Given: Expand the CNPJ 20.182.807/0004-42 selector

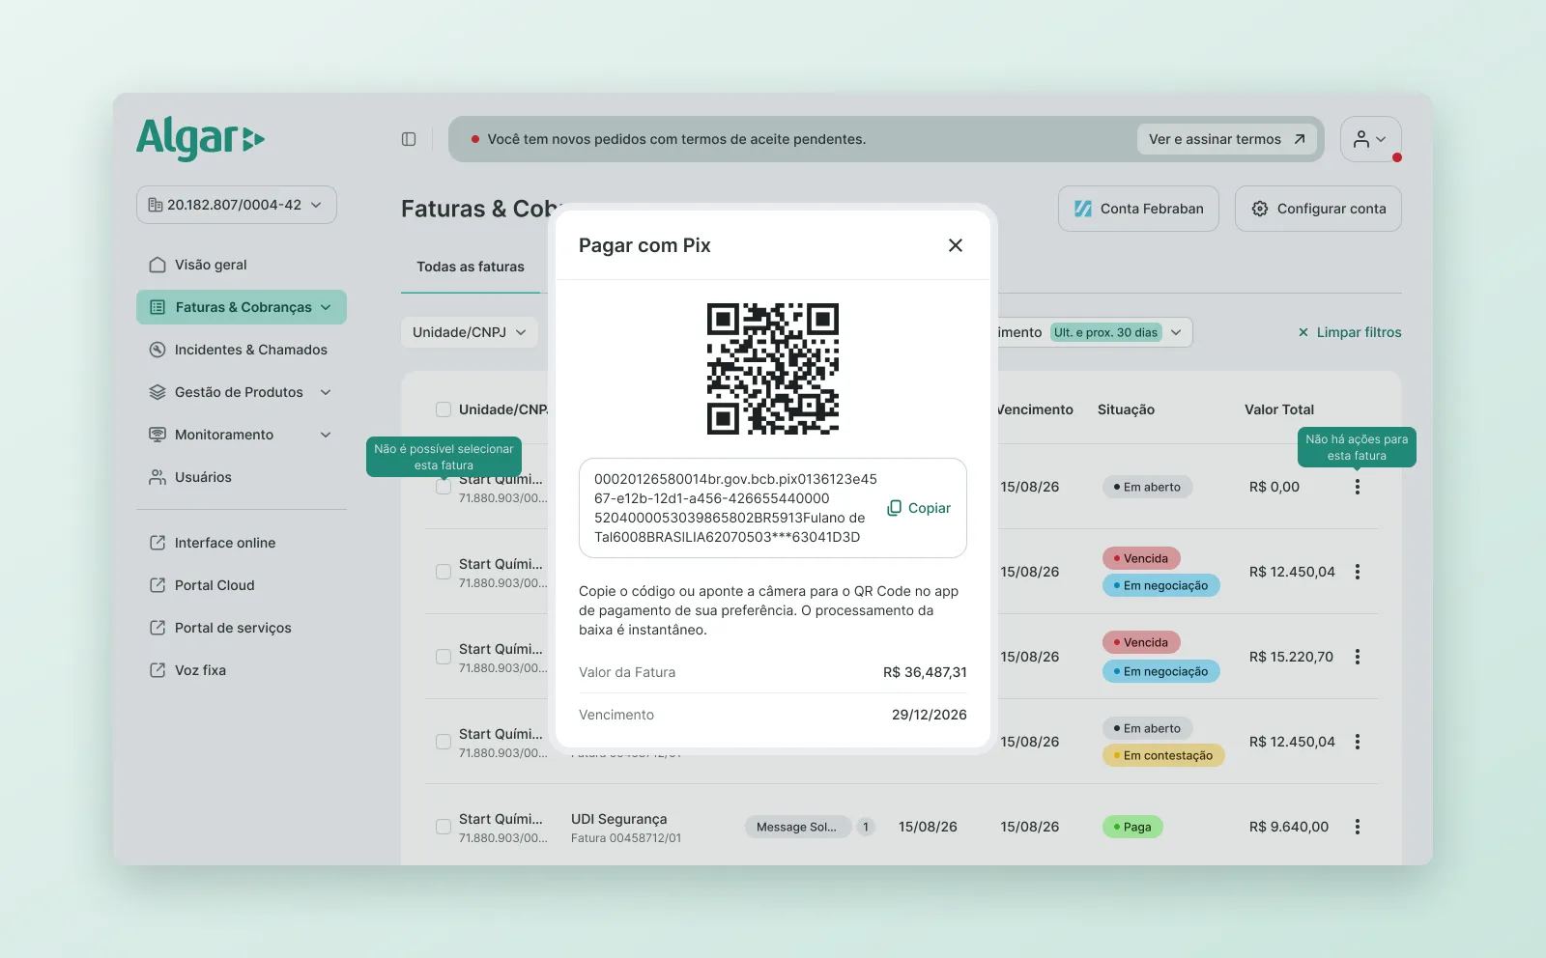Looking at the screenshot, I should [237, 205].
